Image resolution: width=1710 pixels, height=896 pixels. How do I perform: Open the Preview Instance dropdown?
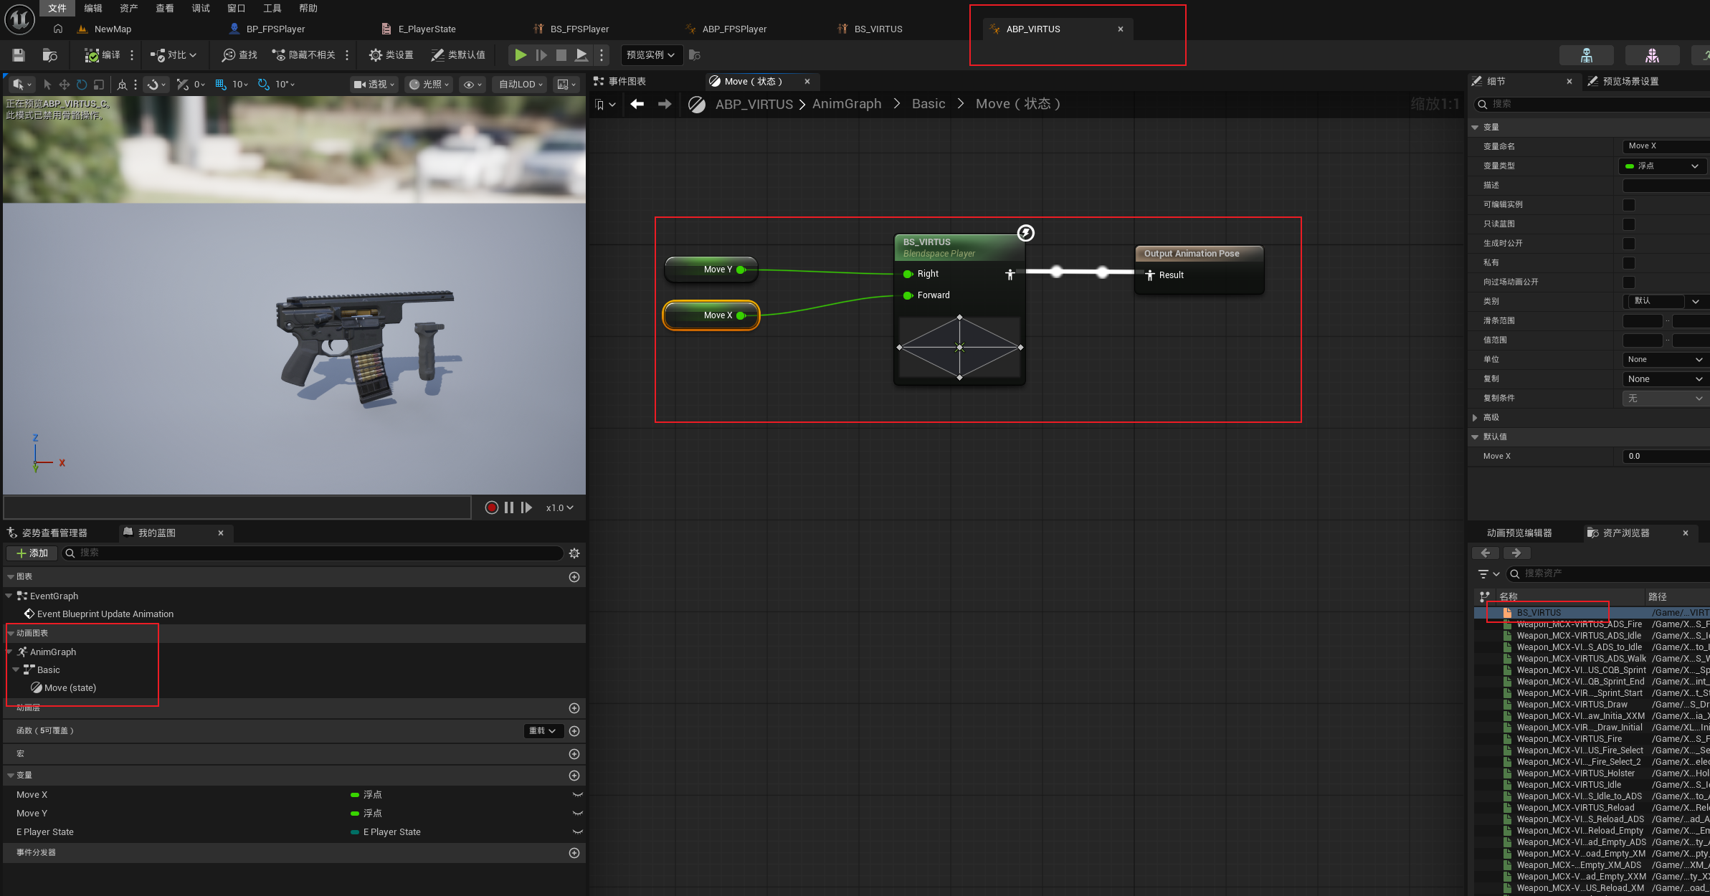point(650,55)
